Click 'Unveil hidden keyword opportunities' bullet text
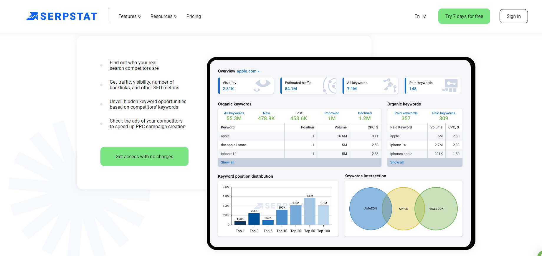 click(x=148, y=104)
